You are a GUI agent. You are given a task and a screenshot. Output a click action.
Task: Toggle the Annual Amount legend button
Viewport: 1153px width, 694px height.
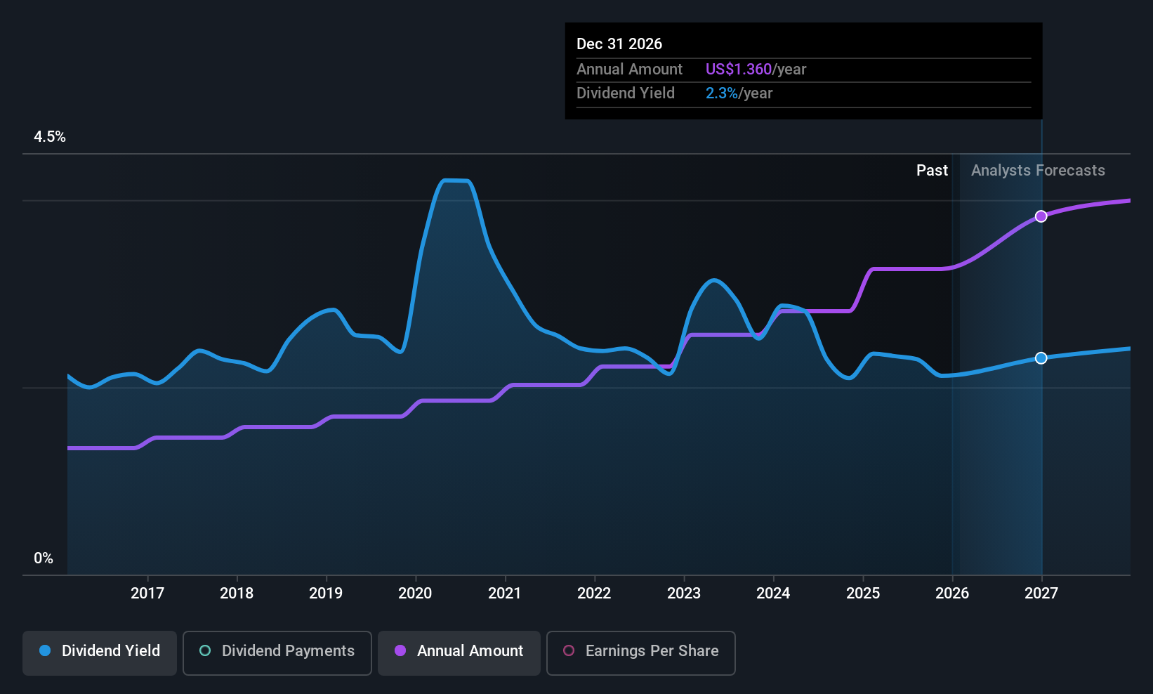(459, 653)
